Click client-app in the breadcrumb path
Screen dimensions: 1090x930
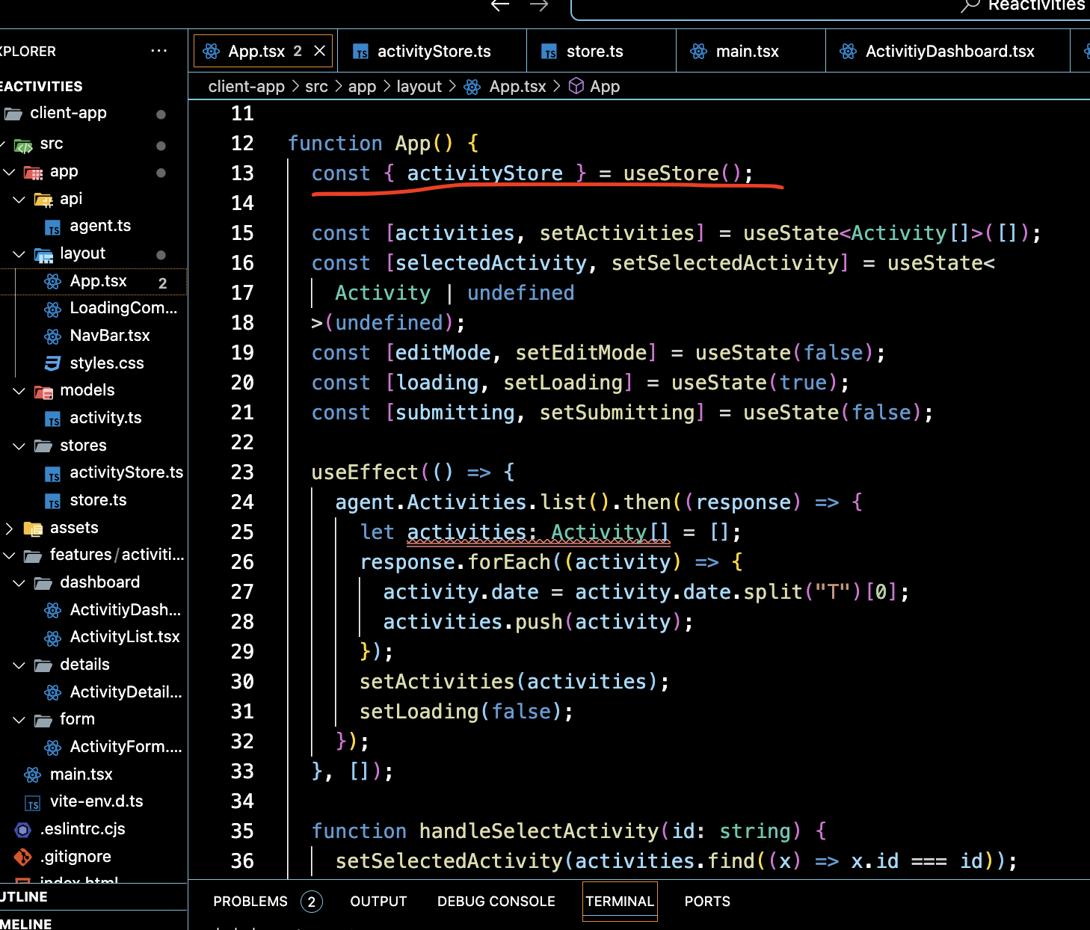click(247, 87)
